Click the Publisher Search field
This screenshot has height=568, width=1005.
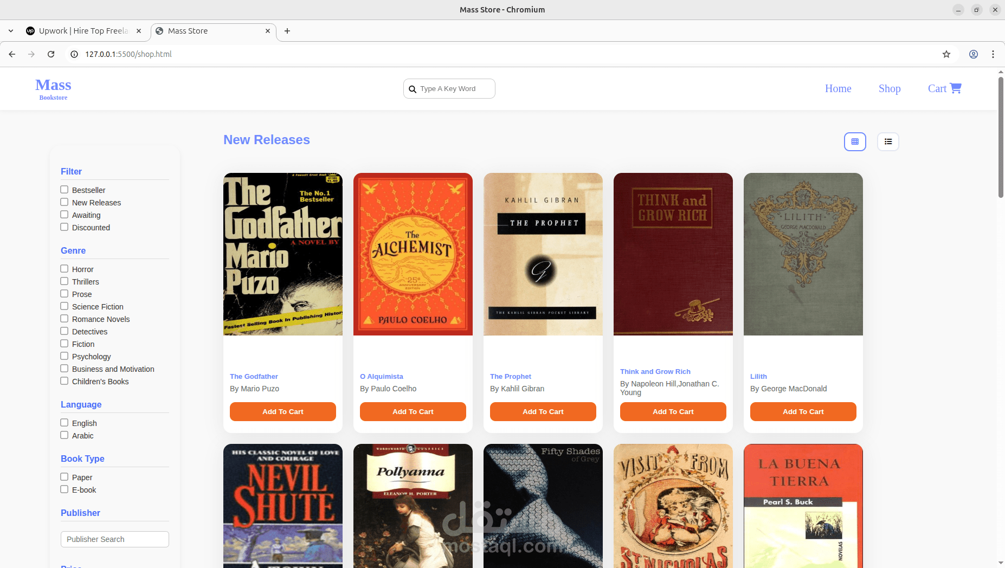coord(115,539)
